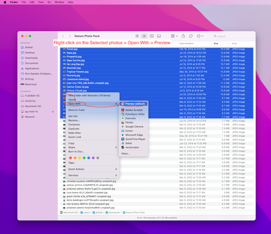Choose Vectornator in Open With
Image resolution: width=271 pixels, height=234 pixels.
click(133, 147)
